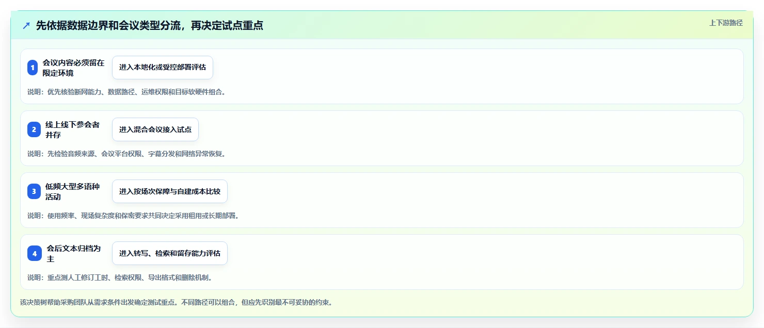The height and width of the screenshot is (328, 764).
Task: Click step badge number 2
Action: [x=34, y=129]
